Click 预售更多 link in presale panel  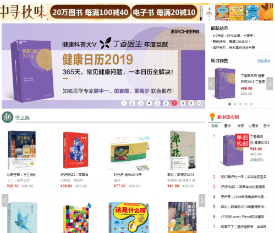[264, 61]
